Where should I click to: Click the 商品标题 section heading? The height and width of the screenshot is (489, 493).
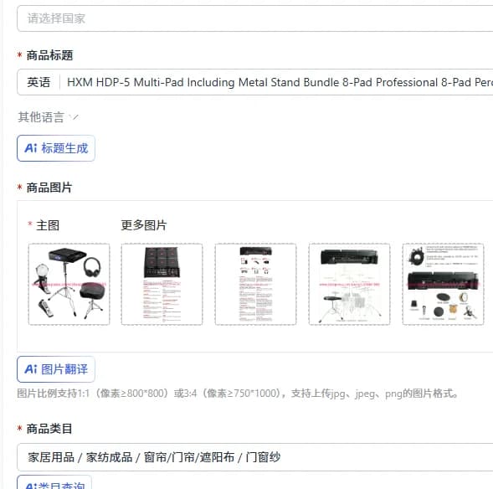[49, 55]
